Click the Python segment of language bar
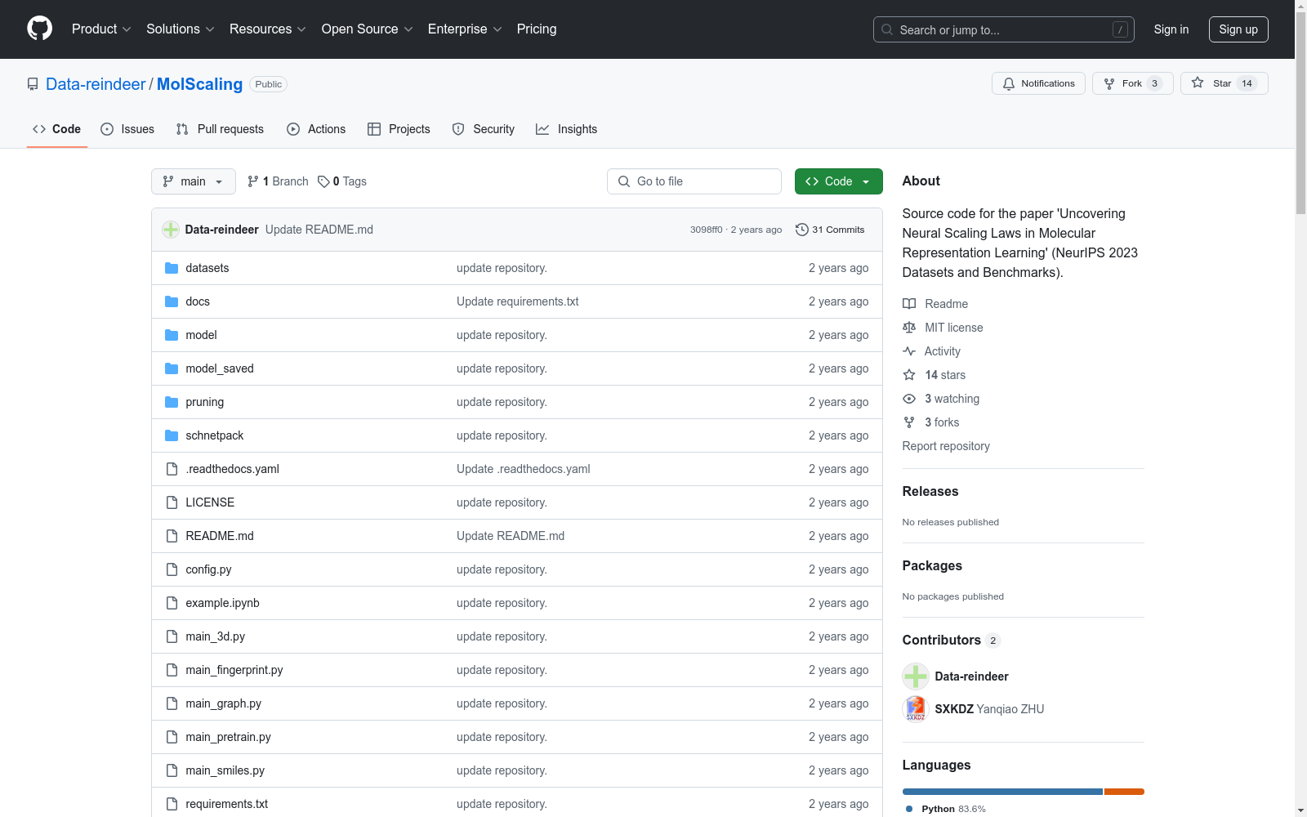This screenshot has width=1307, height=817. [x=1002, y=792]
